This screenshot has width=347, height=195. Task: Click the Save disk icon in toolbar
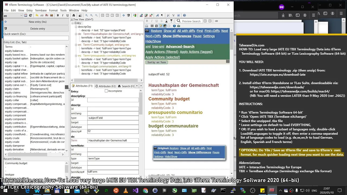tap(26, 15)
